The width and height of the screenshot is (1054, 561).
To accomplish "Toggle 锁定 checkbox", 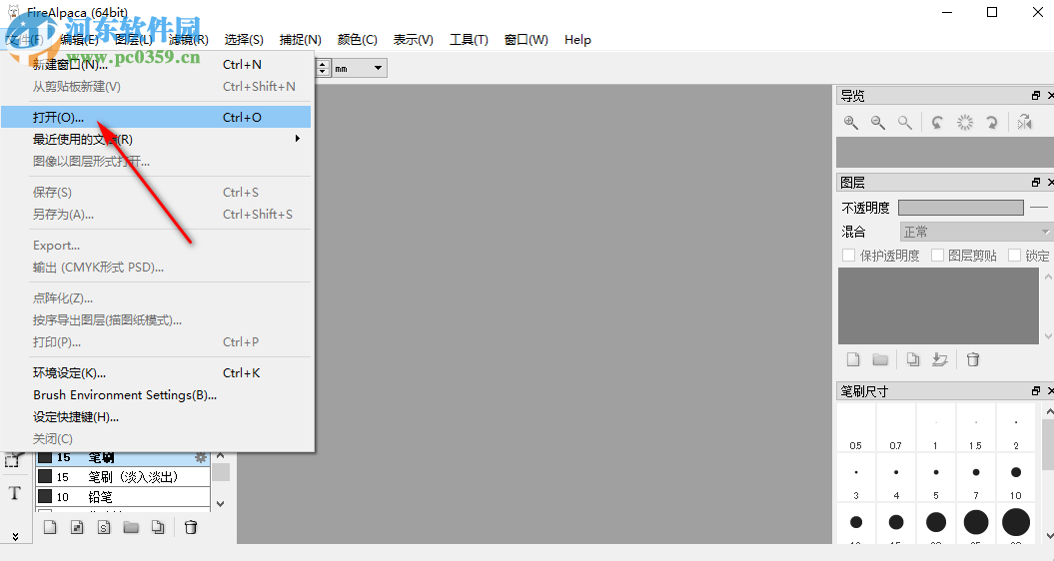I will click(x=1014, y=256).
